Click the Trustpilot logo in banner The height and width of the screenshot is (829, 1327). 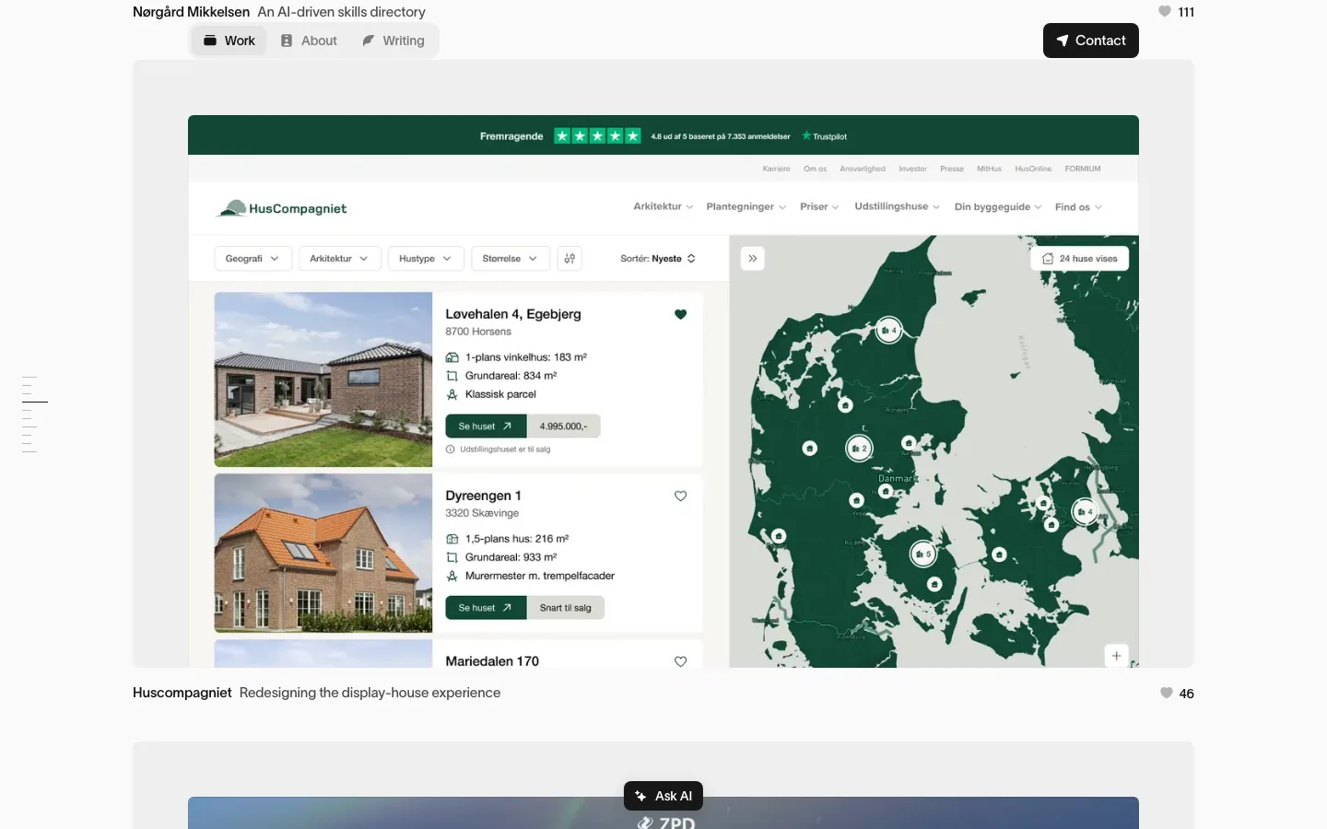(x=825, y=136)
